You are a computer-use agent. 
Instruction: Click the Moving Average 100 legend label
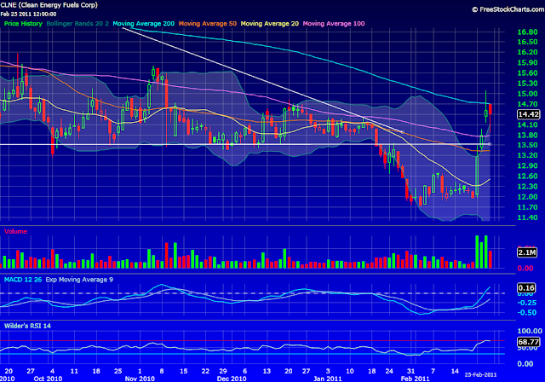click(334, 24)
